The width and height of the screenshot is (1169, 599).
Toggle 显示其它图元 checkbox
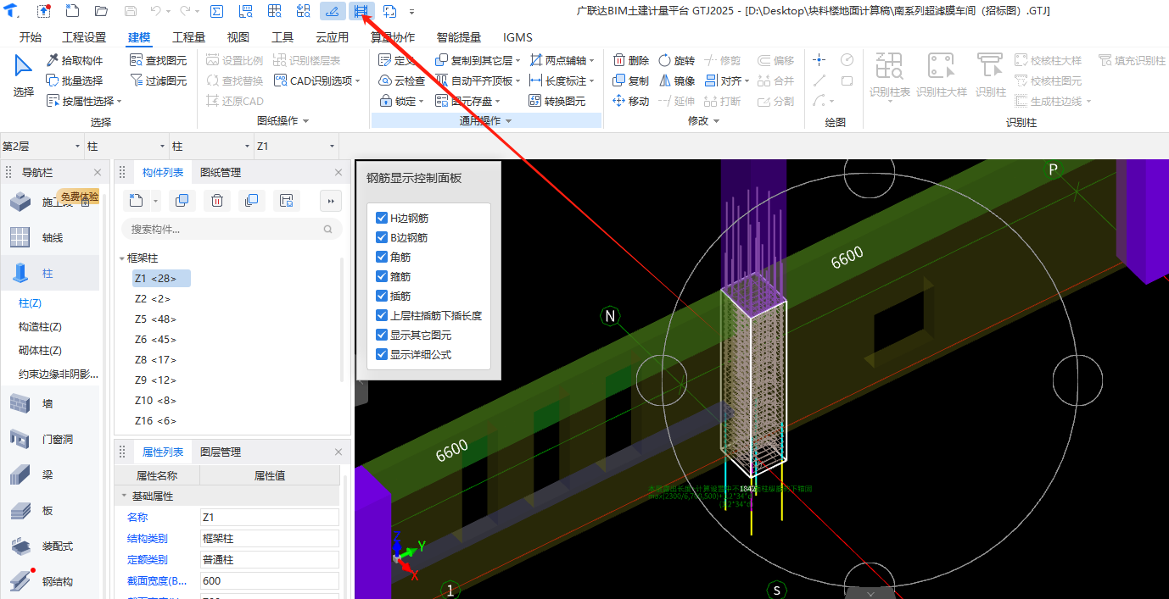(x=382, y=335)
